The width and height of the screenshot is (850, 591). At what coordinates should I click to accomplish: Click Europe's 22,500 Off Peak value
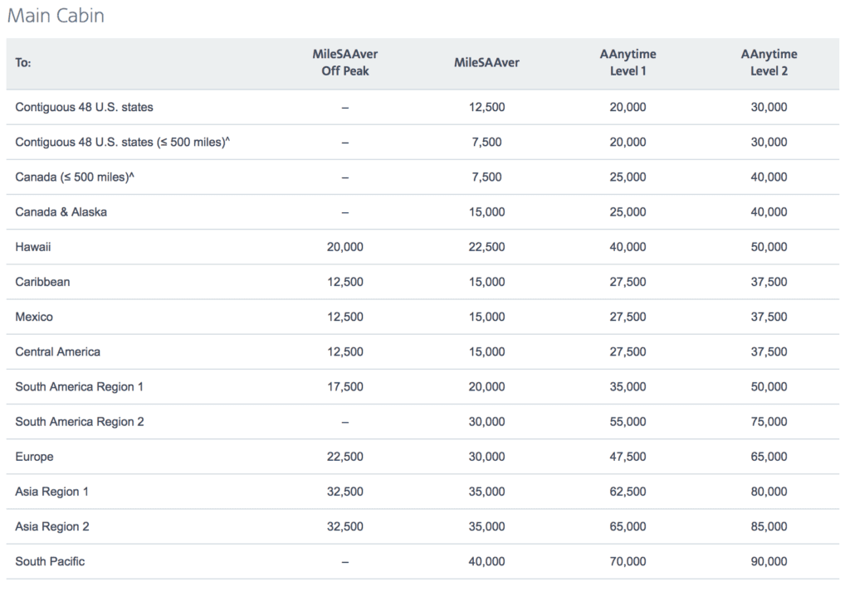(345, 457)
